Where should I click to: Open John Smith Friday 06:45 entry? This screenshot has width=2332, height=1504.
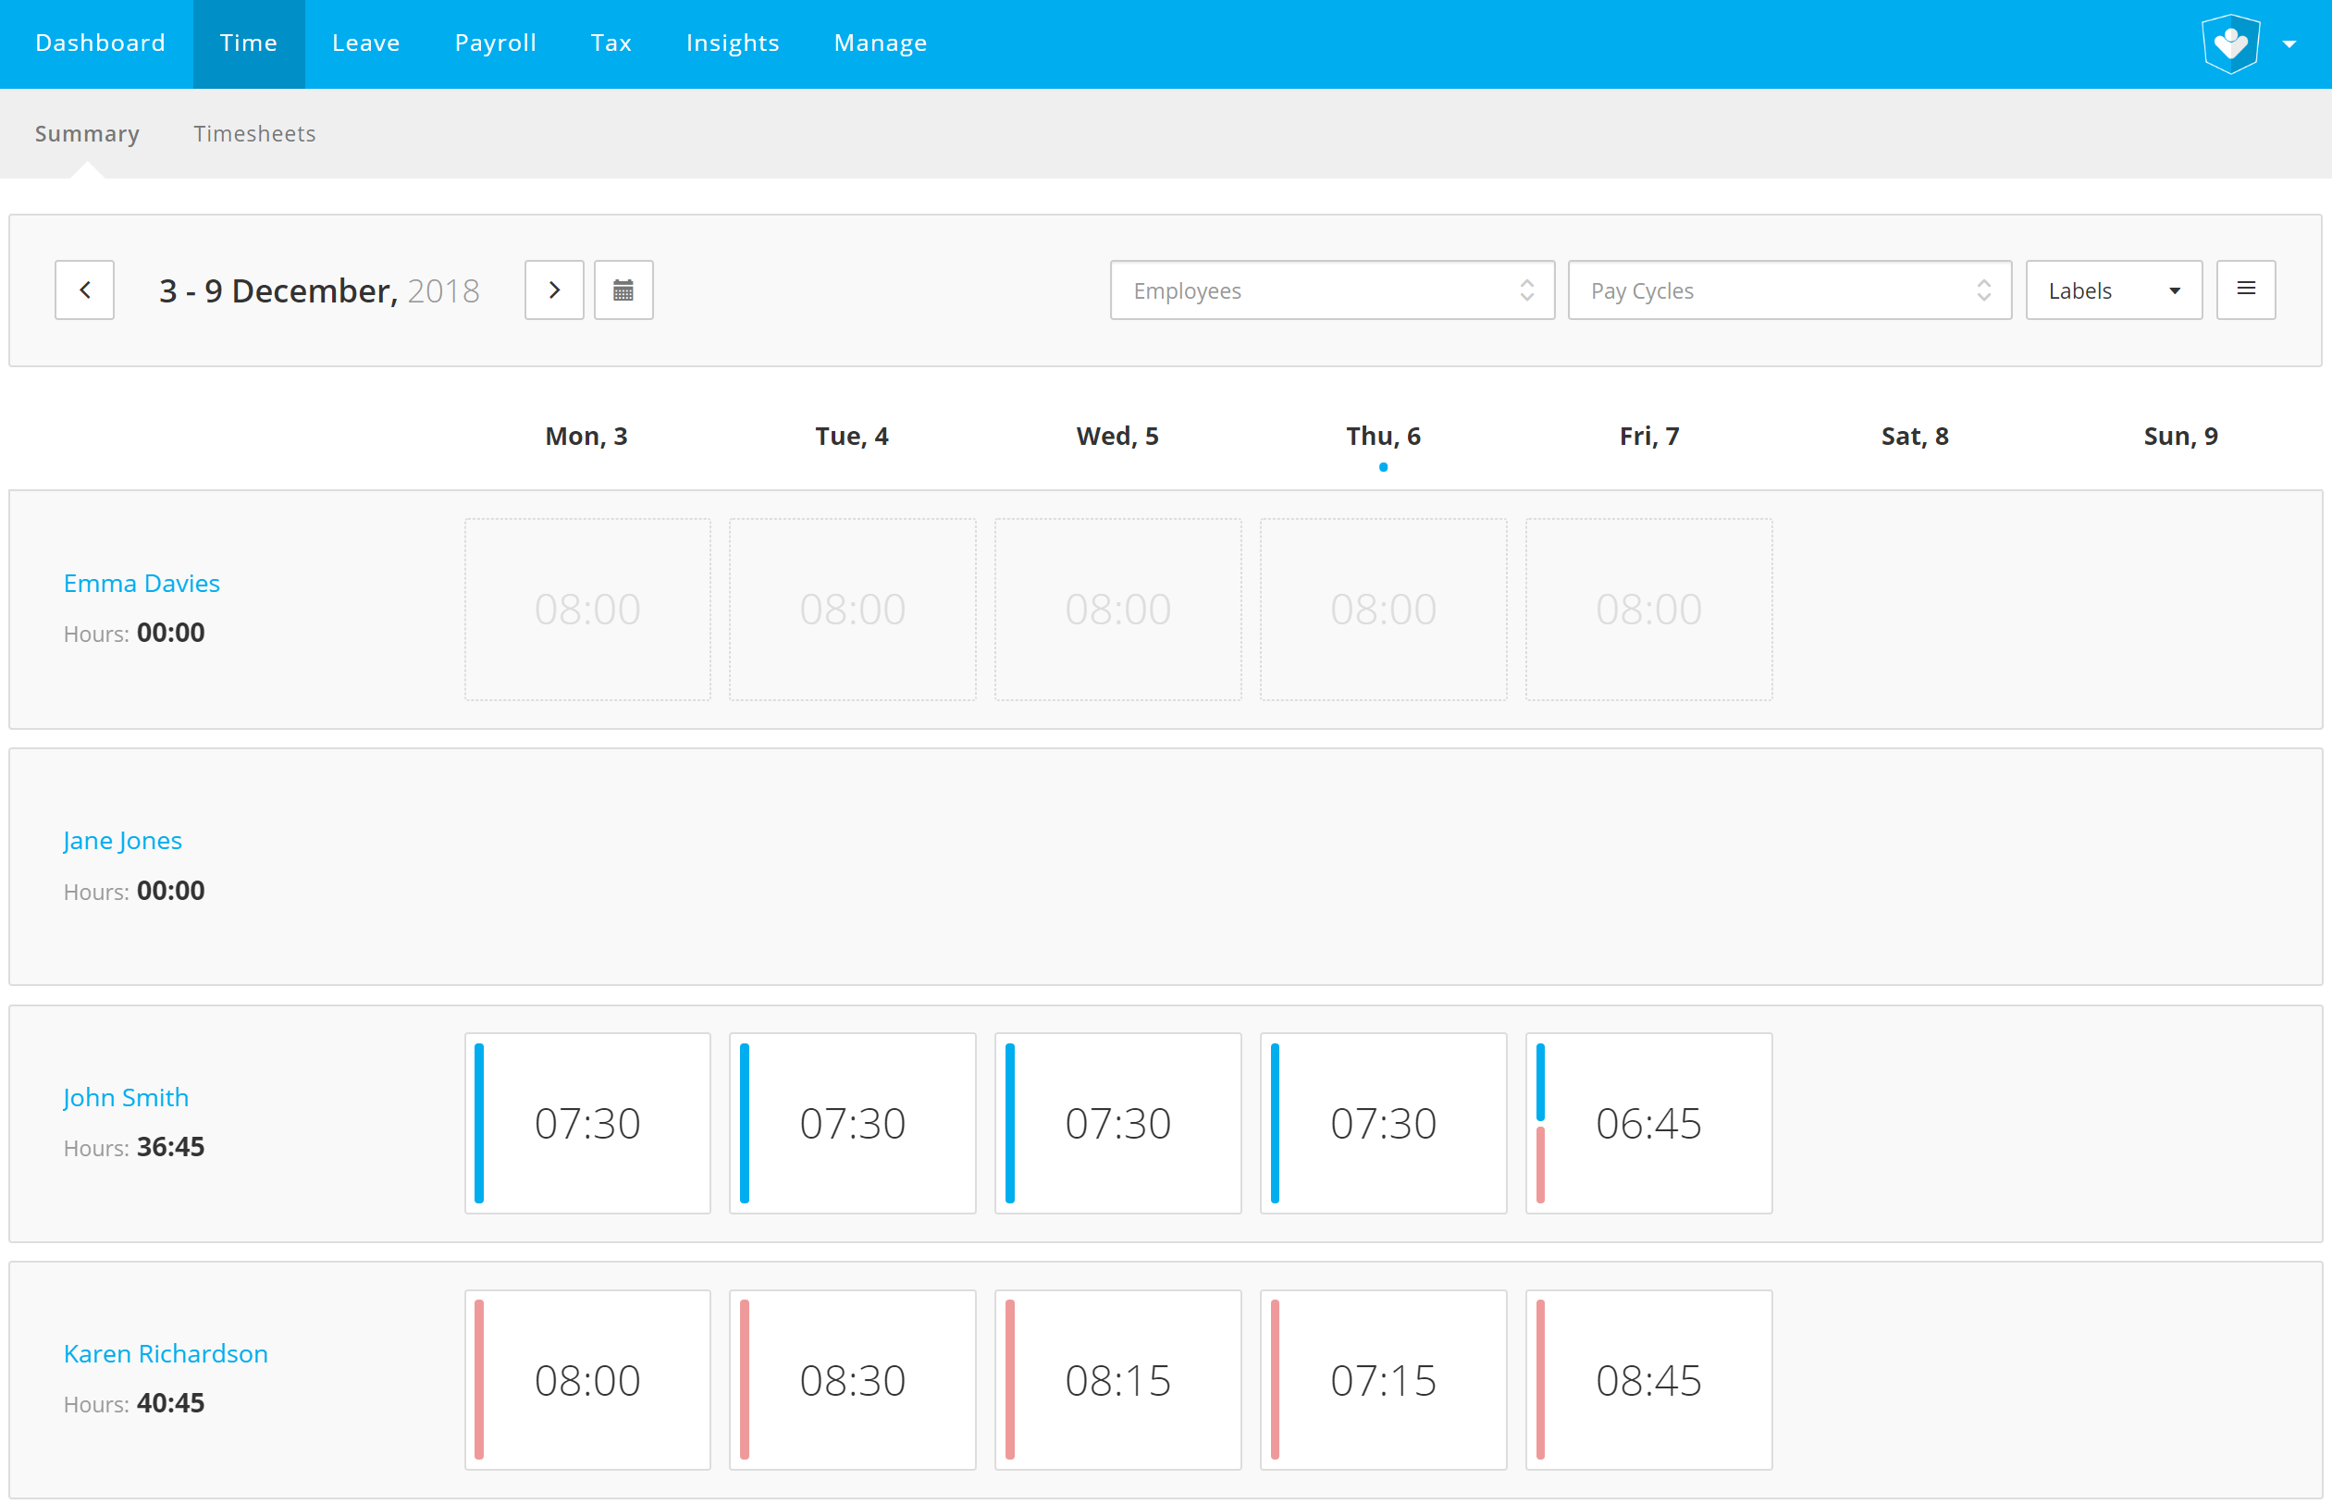1648,1123
